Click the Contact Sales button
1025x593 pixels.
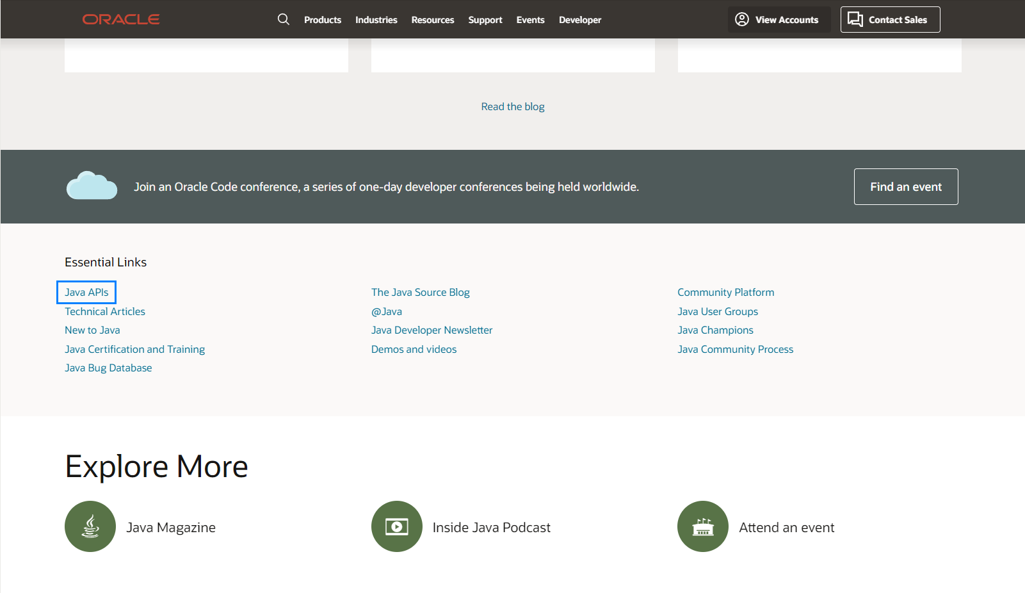point(891,19)
